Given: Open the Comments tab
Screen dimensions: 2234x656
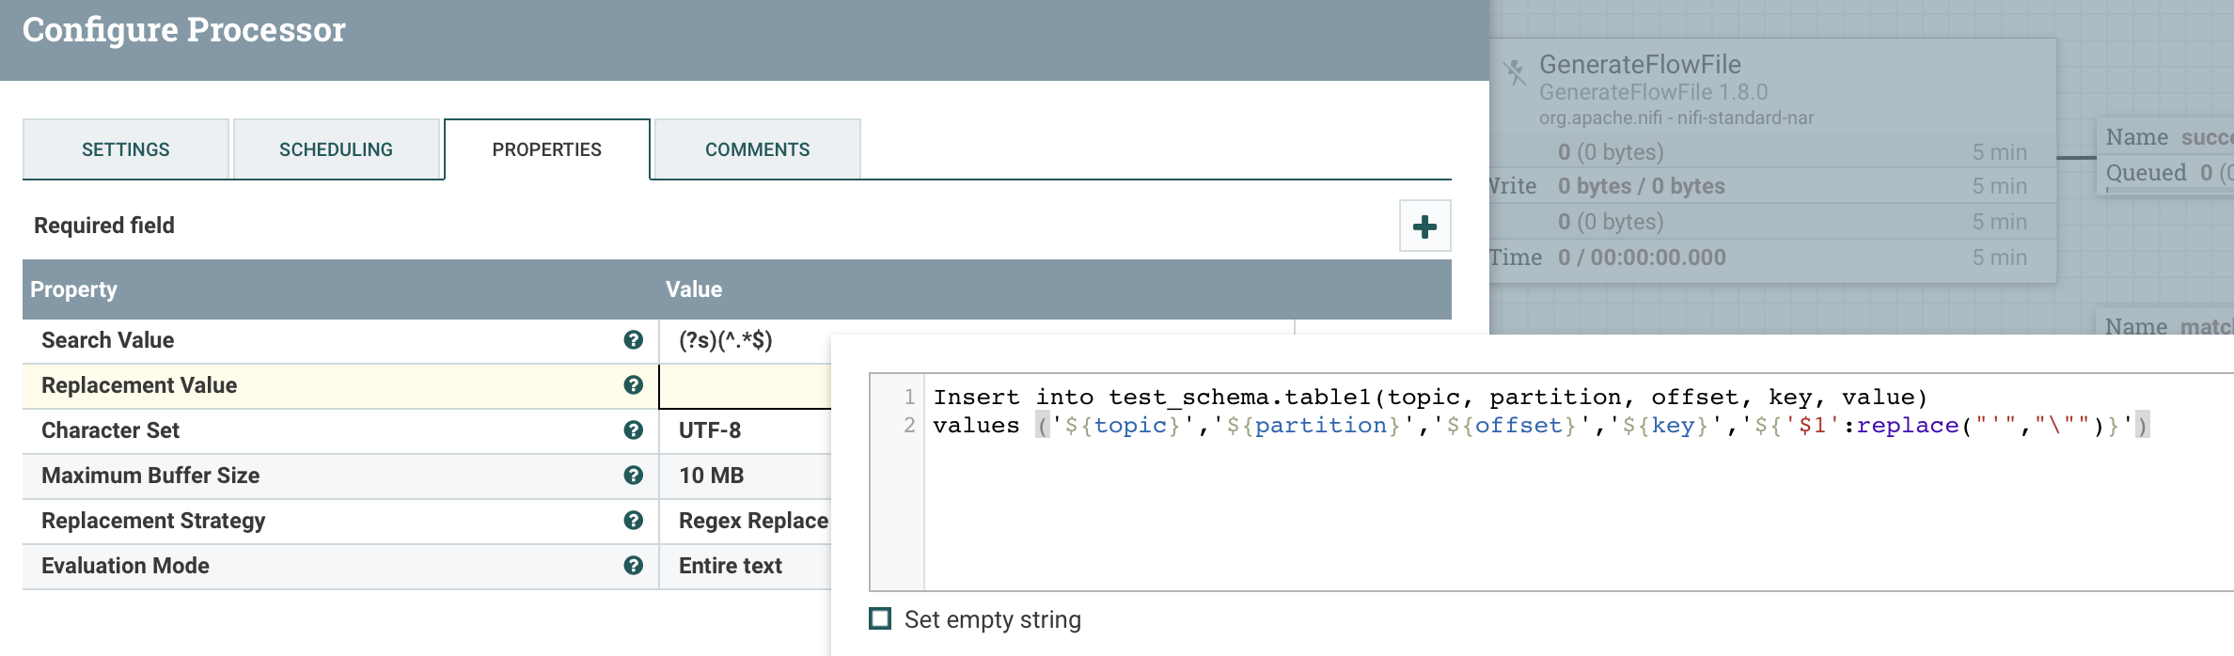Looking at the screenshot, I should pyautogui.click(x=757, y=149).
